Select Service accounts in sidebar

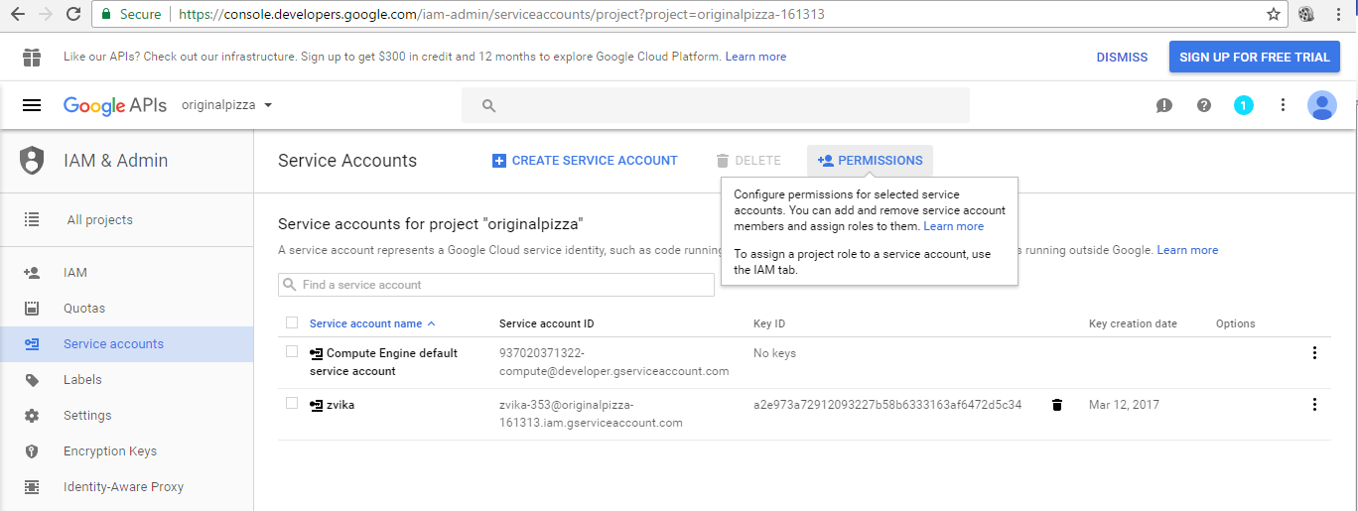[x=126, y=344]
